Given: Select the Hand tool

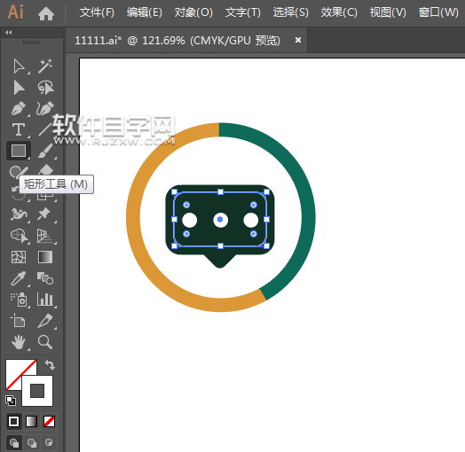Looking at the screenshot, I should pos(19,342).
